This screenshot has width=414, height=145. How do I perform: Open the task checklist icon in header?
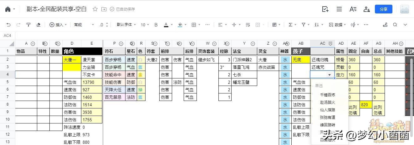[325, 9]
